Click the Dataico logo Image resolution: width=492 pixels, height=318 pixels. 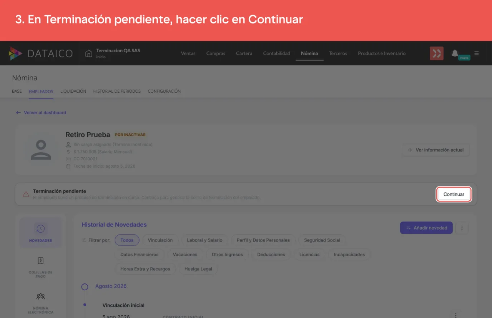41,53
